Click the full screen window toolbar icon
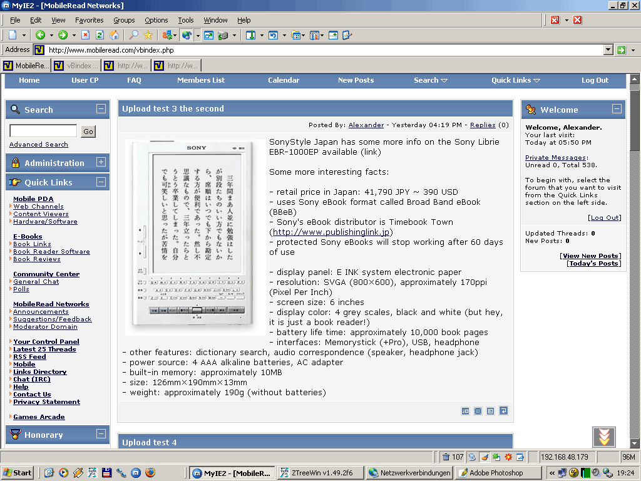The width and height of the screenshot is (641, 481). [x=208, y=35]
